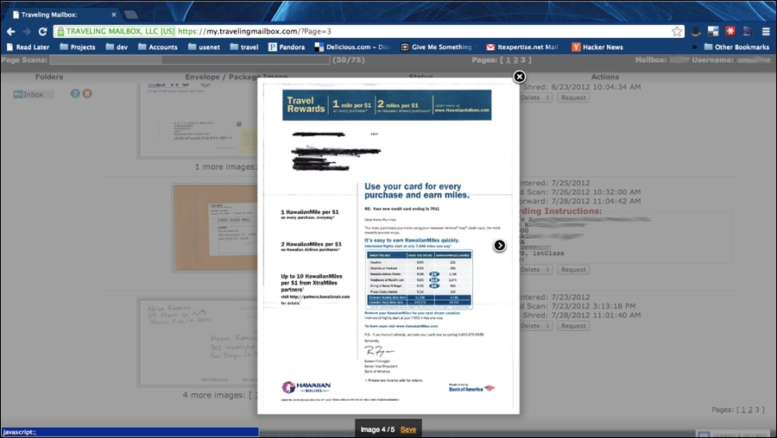
Task: Open the Itexpertise.net Mail bookmark
Action: tap(522, 47)
